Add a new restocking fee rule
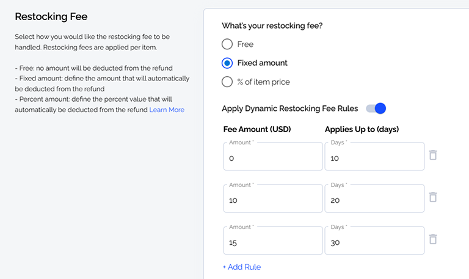 (x=242, y=267)
